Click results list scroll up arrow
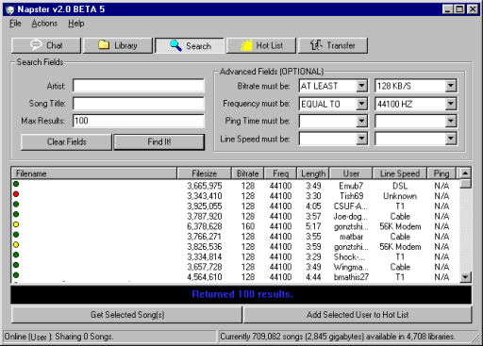 [465, 173]
